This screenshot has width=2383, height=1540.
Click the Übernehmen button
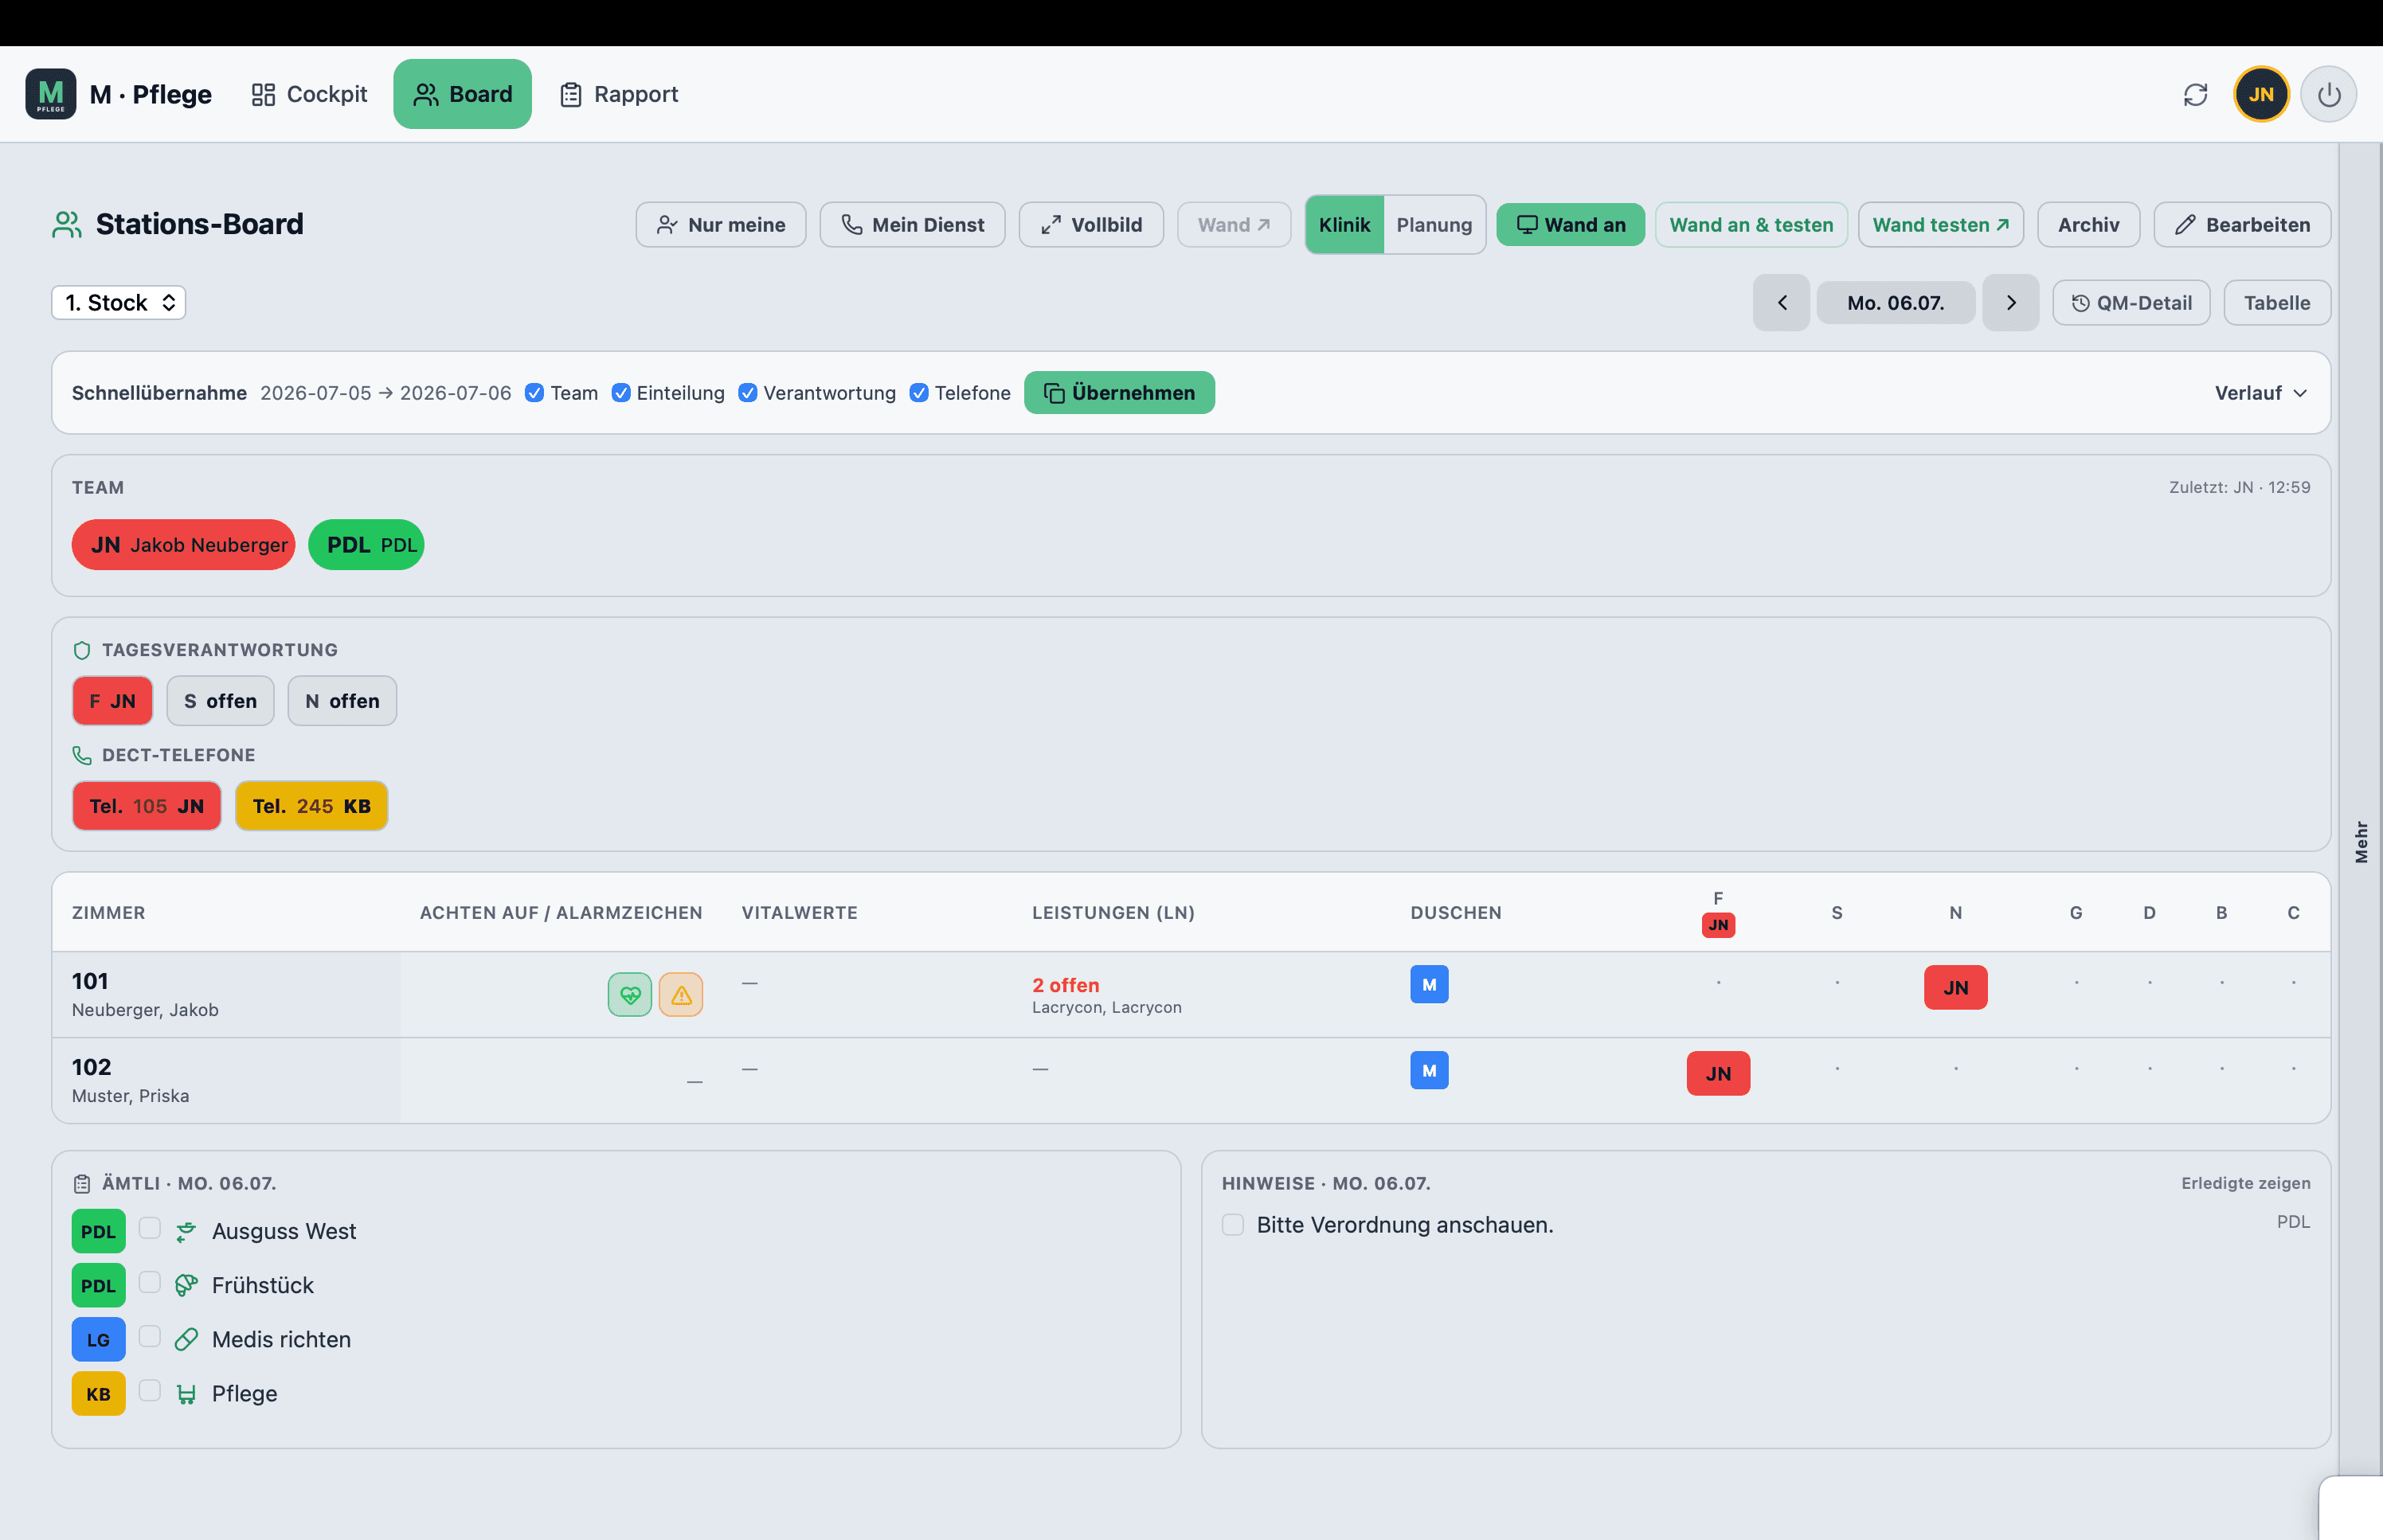[1119, 393]
